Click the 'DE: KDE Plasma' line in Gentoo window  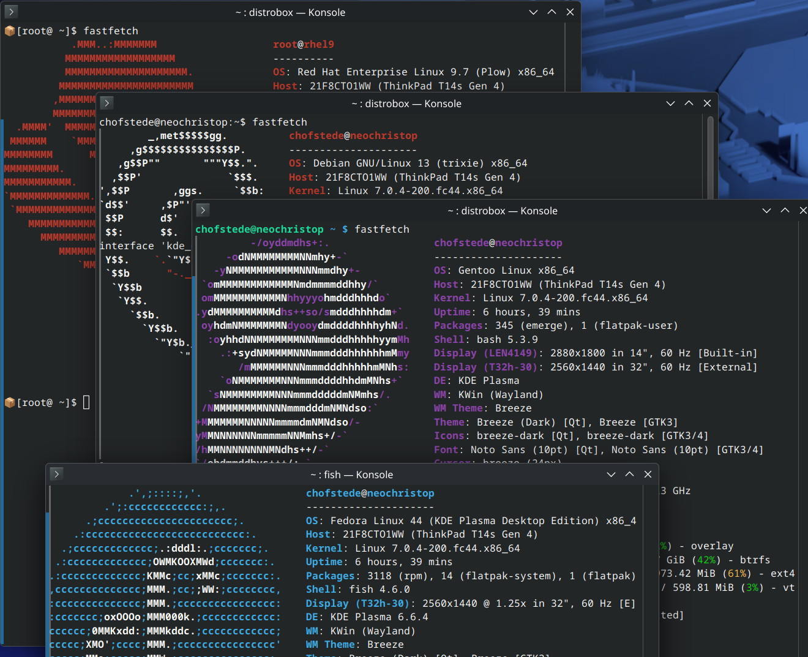[477, 380]
